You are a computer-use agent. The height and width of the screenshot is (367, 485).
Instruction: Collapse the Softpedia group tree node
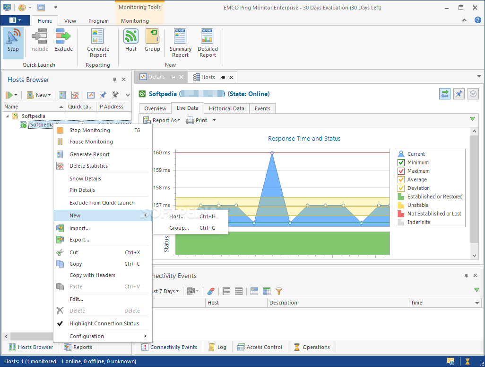(7, 116)
